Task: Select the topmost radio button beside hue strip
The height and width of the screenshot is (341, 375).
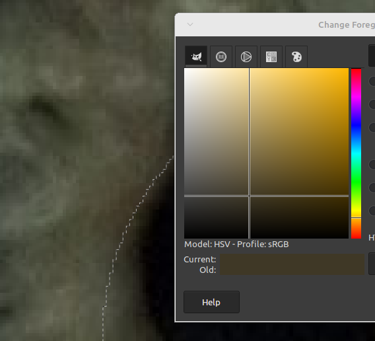Action: click(372, 81)
